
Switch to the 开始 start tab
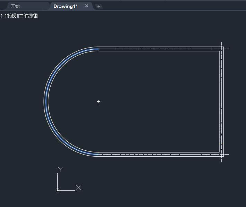click(x=15, y=6)
